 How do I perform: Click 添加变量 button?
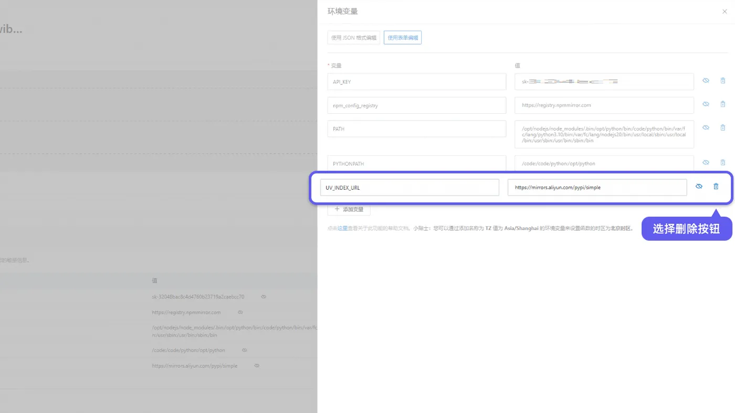coord(349,209)
